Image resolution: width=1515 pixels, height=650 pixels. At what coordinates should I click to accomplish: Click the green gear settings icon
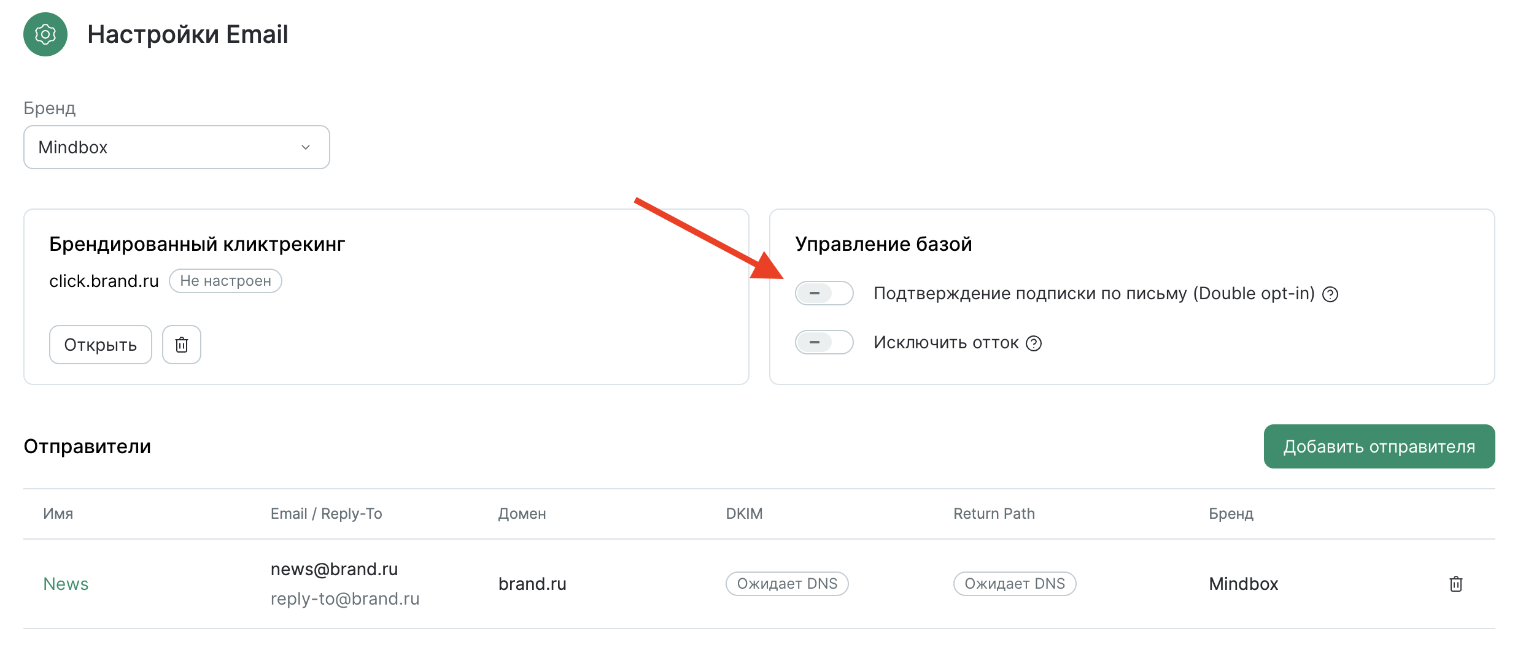point(45,34)
